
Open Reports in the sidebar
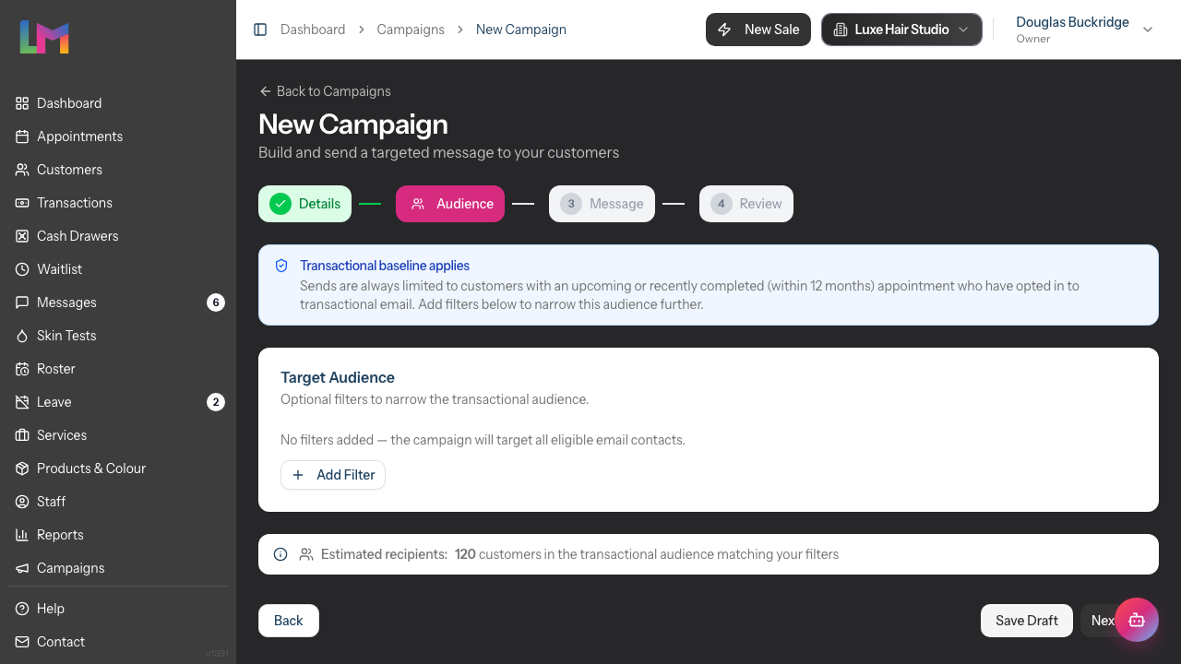tap(118, 535)
